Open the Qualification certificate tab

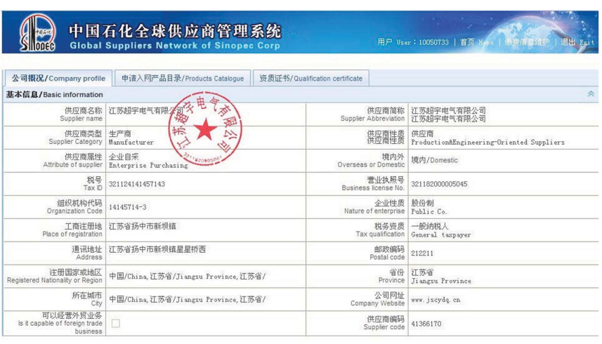click(x=310, y=79)
